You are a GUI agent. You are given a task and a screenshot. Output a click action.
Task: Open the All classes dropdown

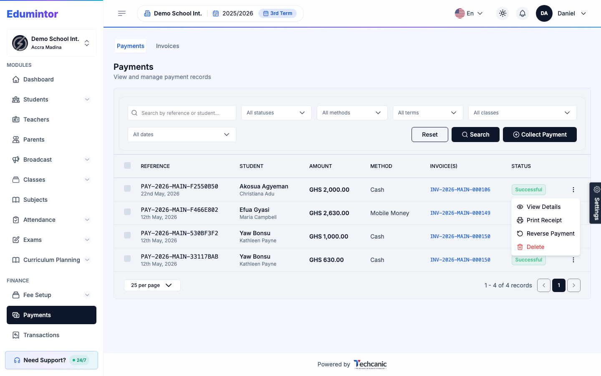[523, 113]
